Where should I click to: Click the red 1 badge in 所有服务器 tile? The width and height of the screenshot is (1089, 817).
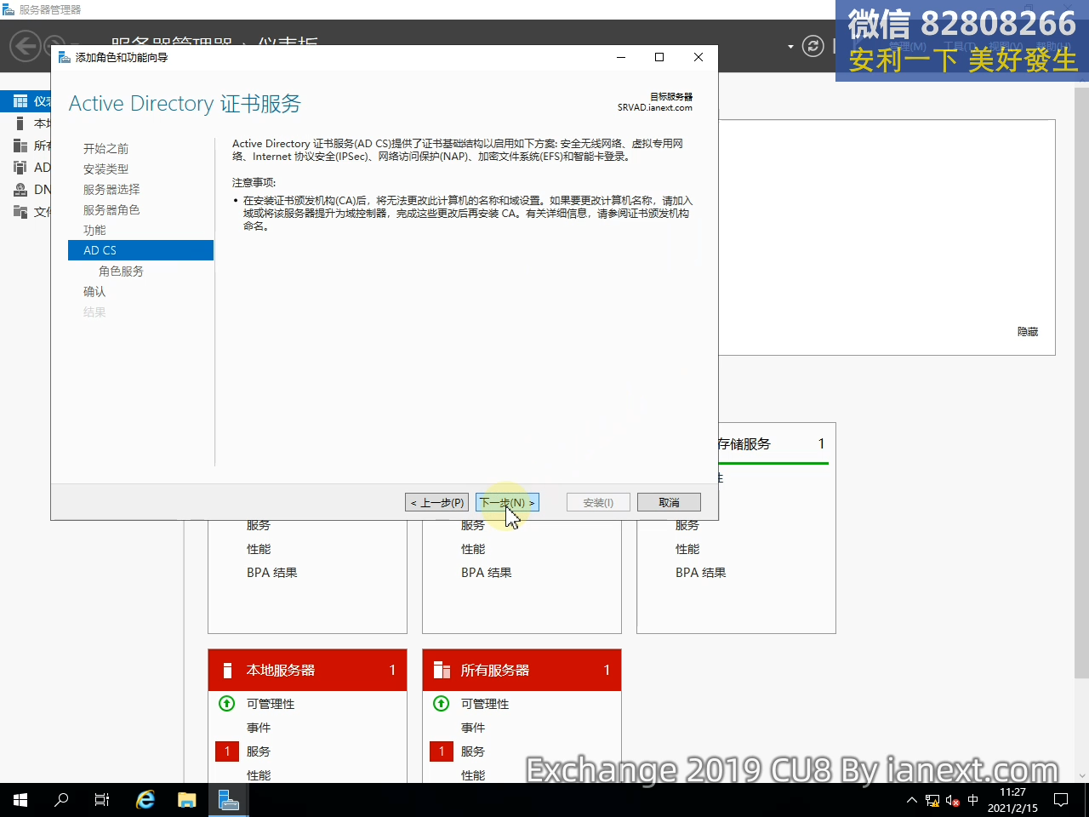[442, 751]
